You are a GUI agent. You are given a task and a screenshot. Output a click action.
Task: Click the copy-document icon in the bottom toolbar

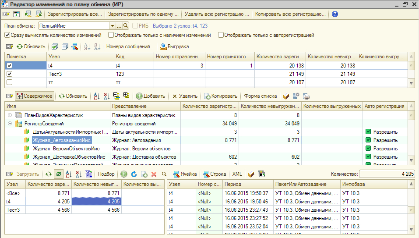(x=144, y=174)
